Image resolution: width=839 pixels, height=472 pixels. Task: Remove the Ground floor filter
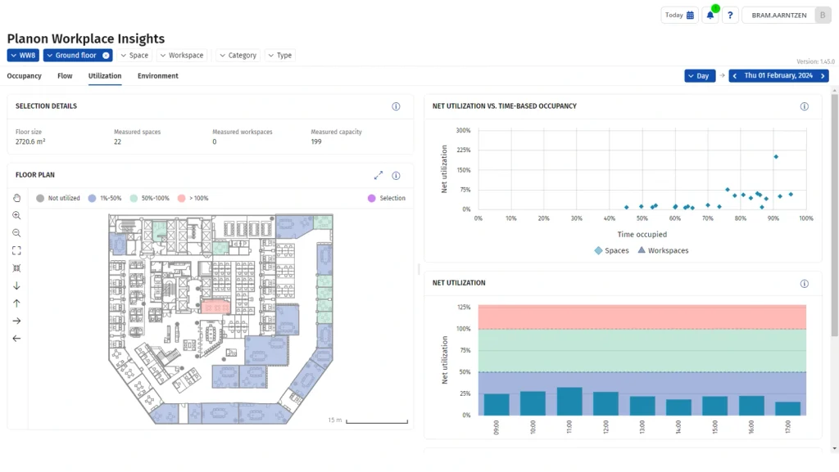tap(106, 55)
